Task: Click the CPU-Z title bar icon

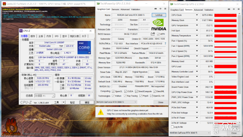Action: [x=21, y=31]
